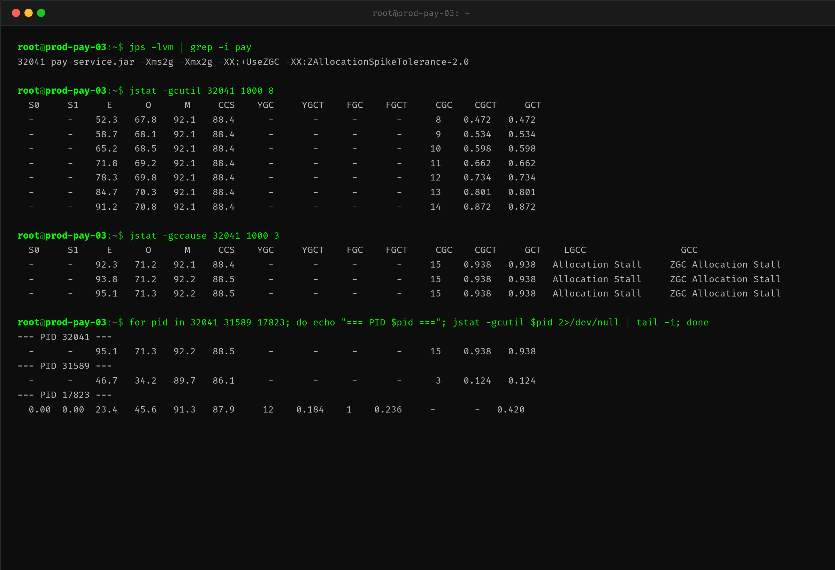Screen dimensions: 835x570
Task: Minimize the terminal with yellow button
Action: point(28,13)
